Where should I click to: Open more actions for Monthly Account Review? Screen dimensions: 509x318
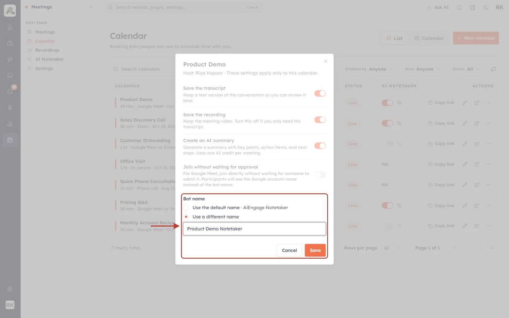click(x=488, y=226)
